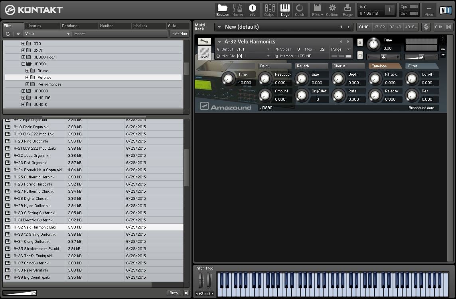Image resolution: width=456 pixels, height=299 pixels.
Task: Load previous multi with left arrow
Action: [341, 27]
